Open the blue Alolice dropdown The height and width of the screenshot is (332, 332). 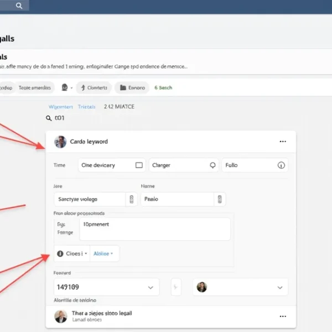(103, 253)
